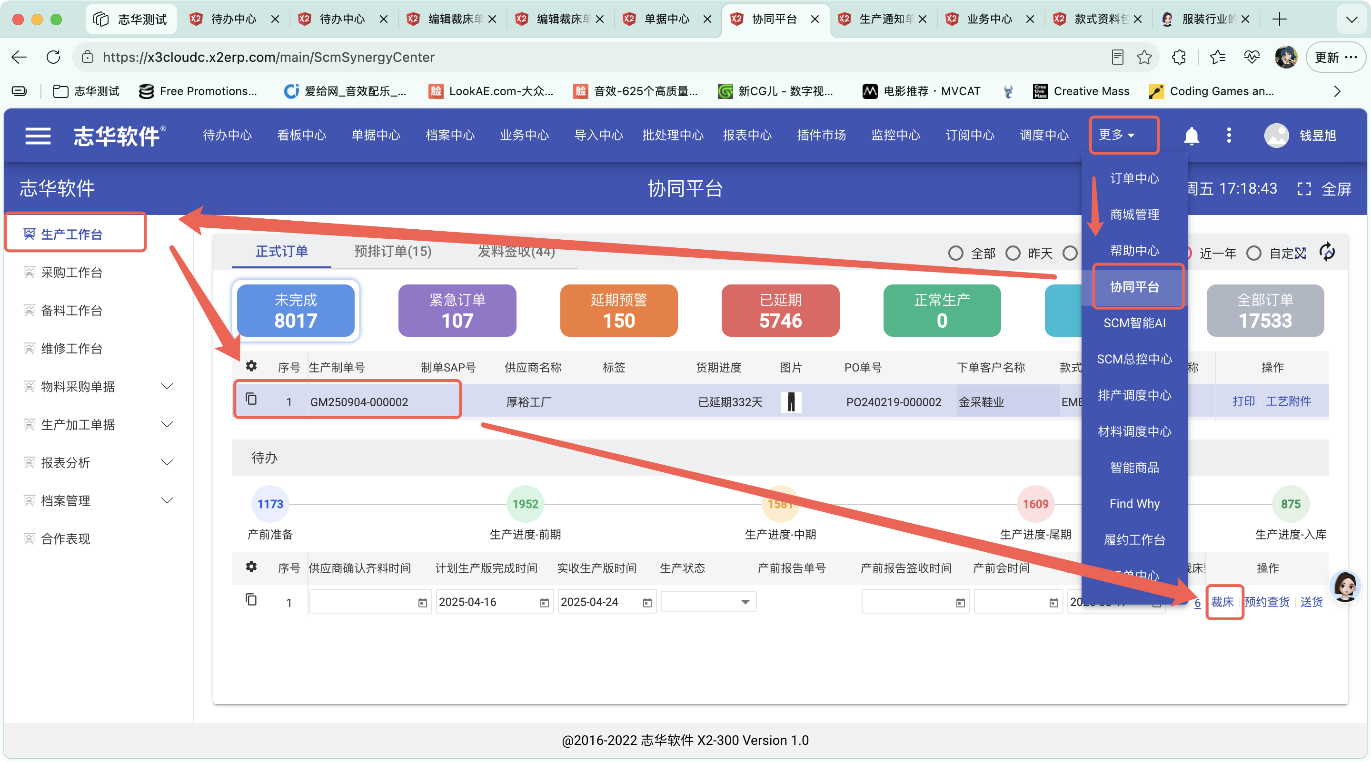Click the 875 生产进度-入库 progress node
The image size is (1371, 762).
point(1290,504)
